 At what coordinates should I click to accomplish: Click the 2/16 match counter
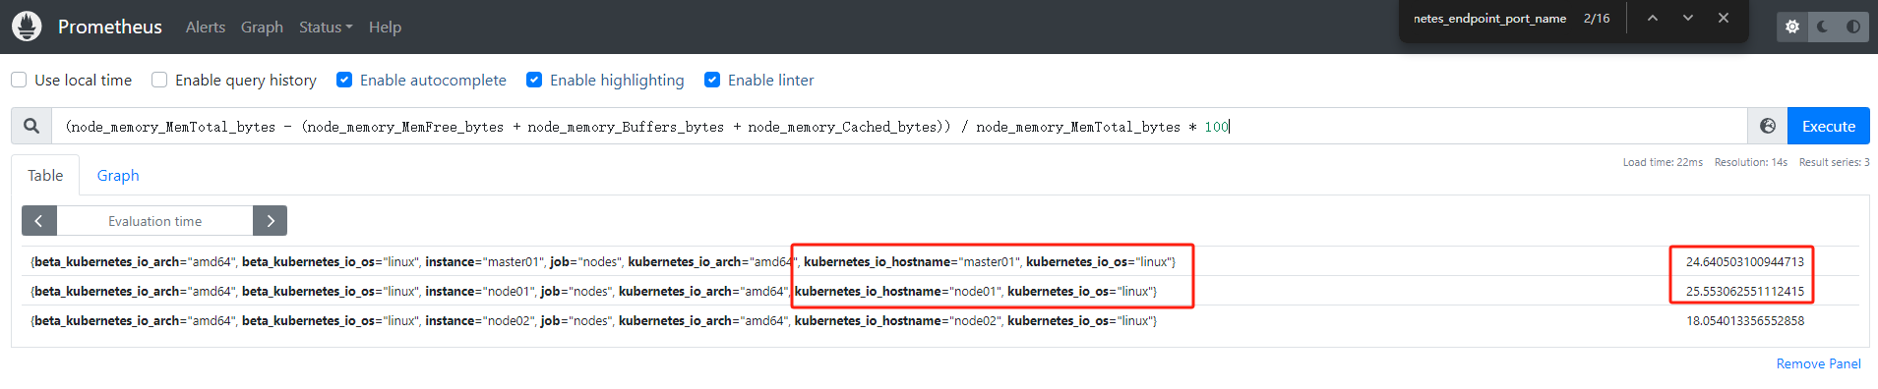click(x=1597, y=18)
